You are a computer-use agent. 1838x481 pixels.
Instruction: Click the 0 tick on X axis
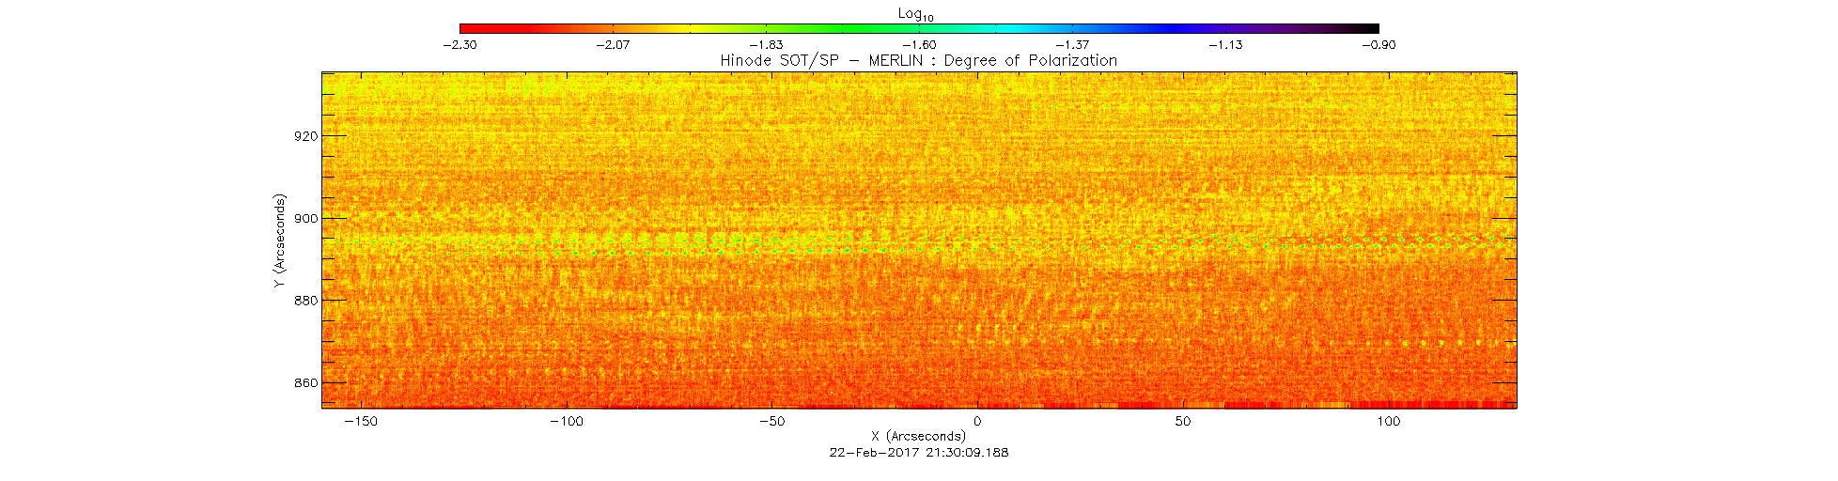coord(977,421)
